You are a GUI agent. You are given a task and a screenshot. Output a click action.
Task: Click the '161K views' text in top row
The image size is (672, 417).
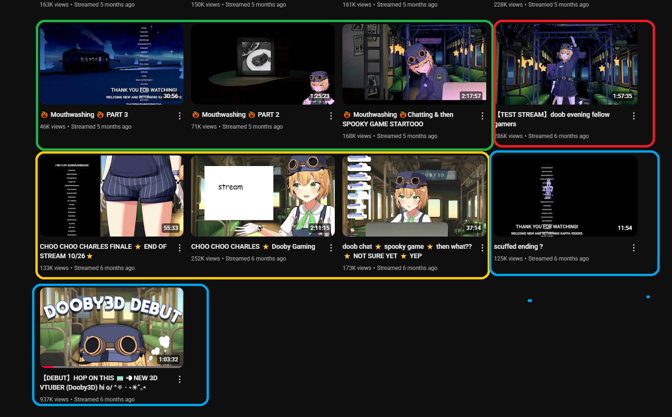point(357,5)
